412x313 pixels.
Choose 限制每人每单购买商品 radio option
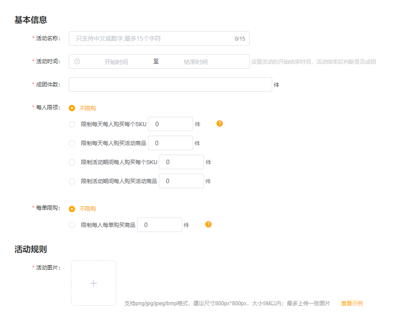coord(72,225)
